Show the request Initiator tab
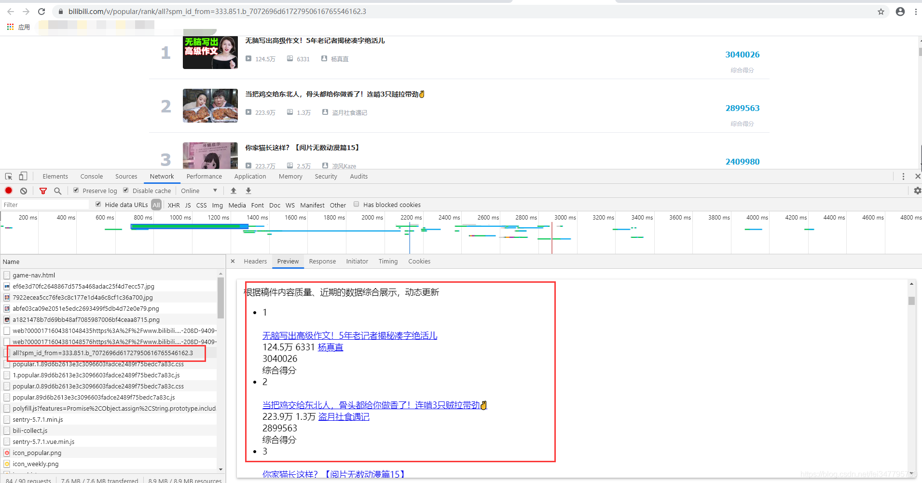This screenshot has width=922, height=483. (357, 262)
